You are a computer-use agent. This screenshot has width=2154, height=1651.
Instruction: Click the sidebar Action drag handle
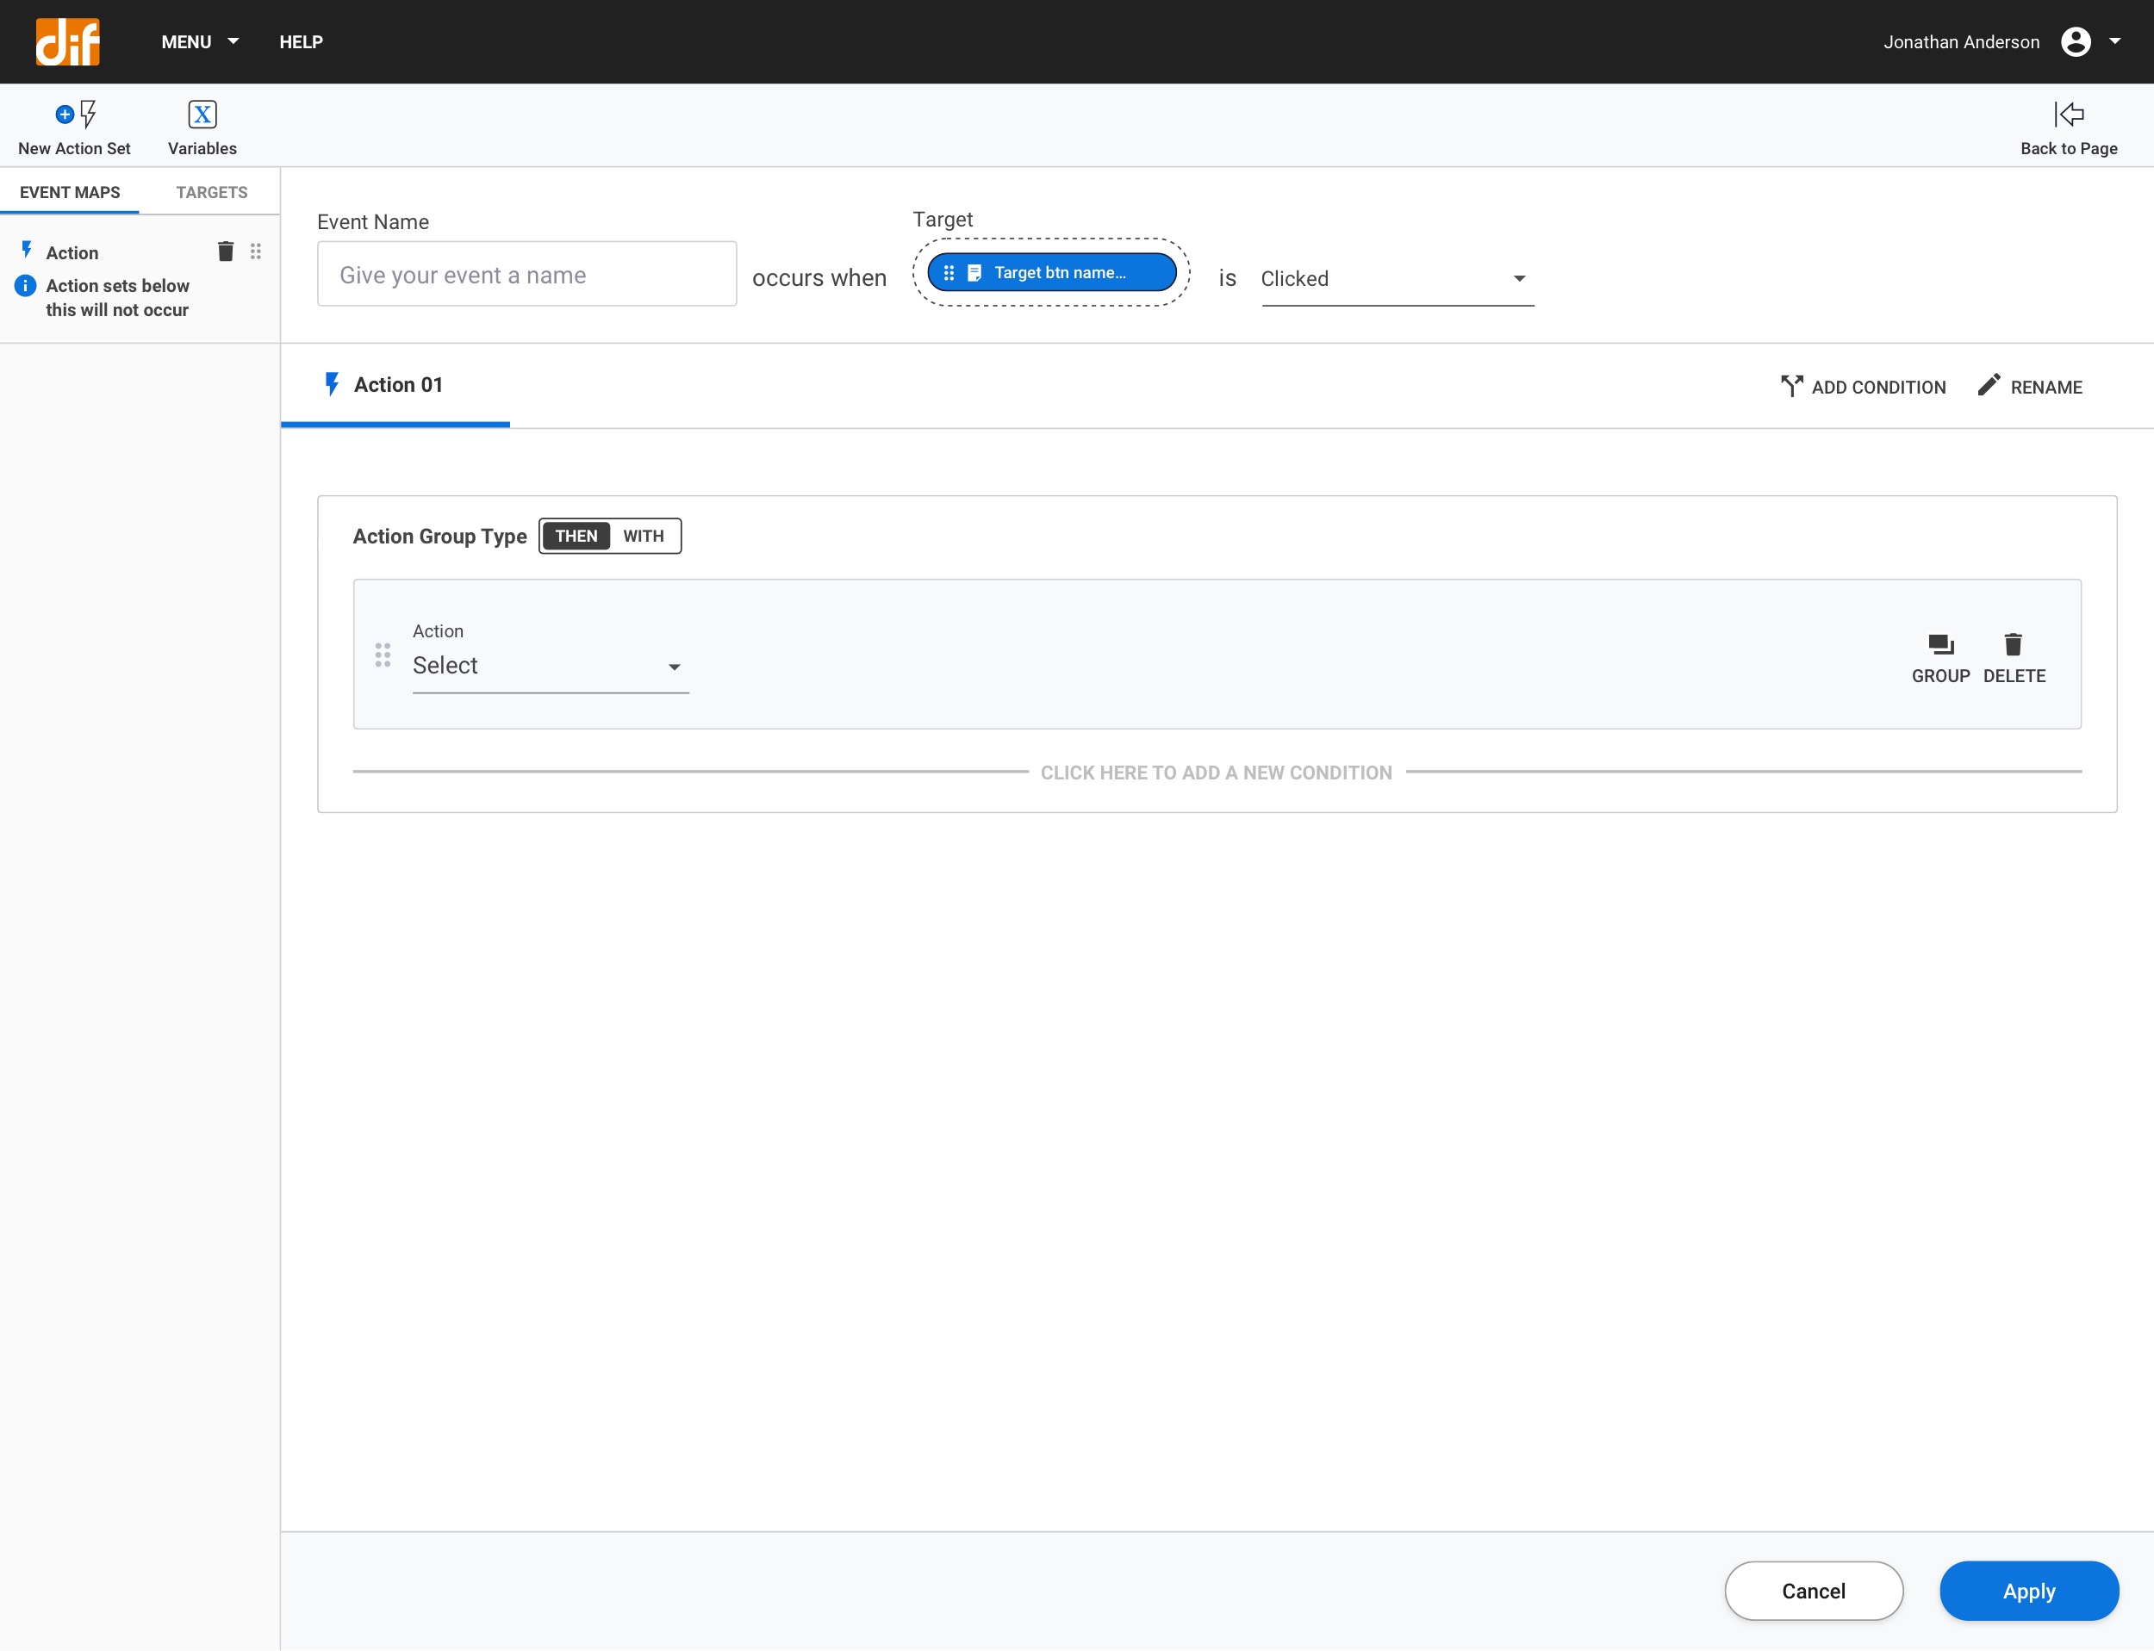click(x=256, y=251)
